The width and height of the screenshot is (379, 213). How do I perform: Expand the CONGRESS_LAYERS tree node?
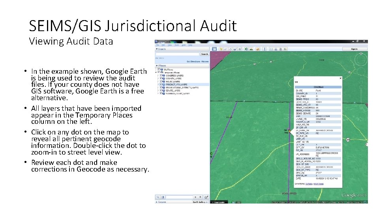coord(158,75)
